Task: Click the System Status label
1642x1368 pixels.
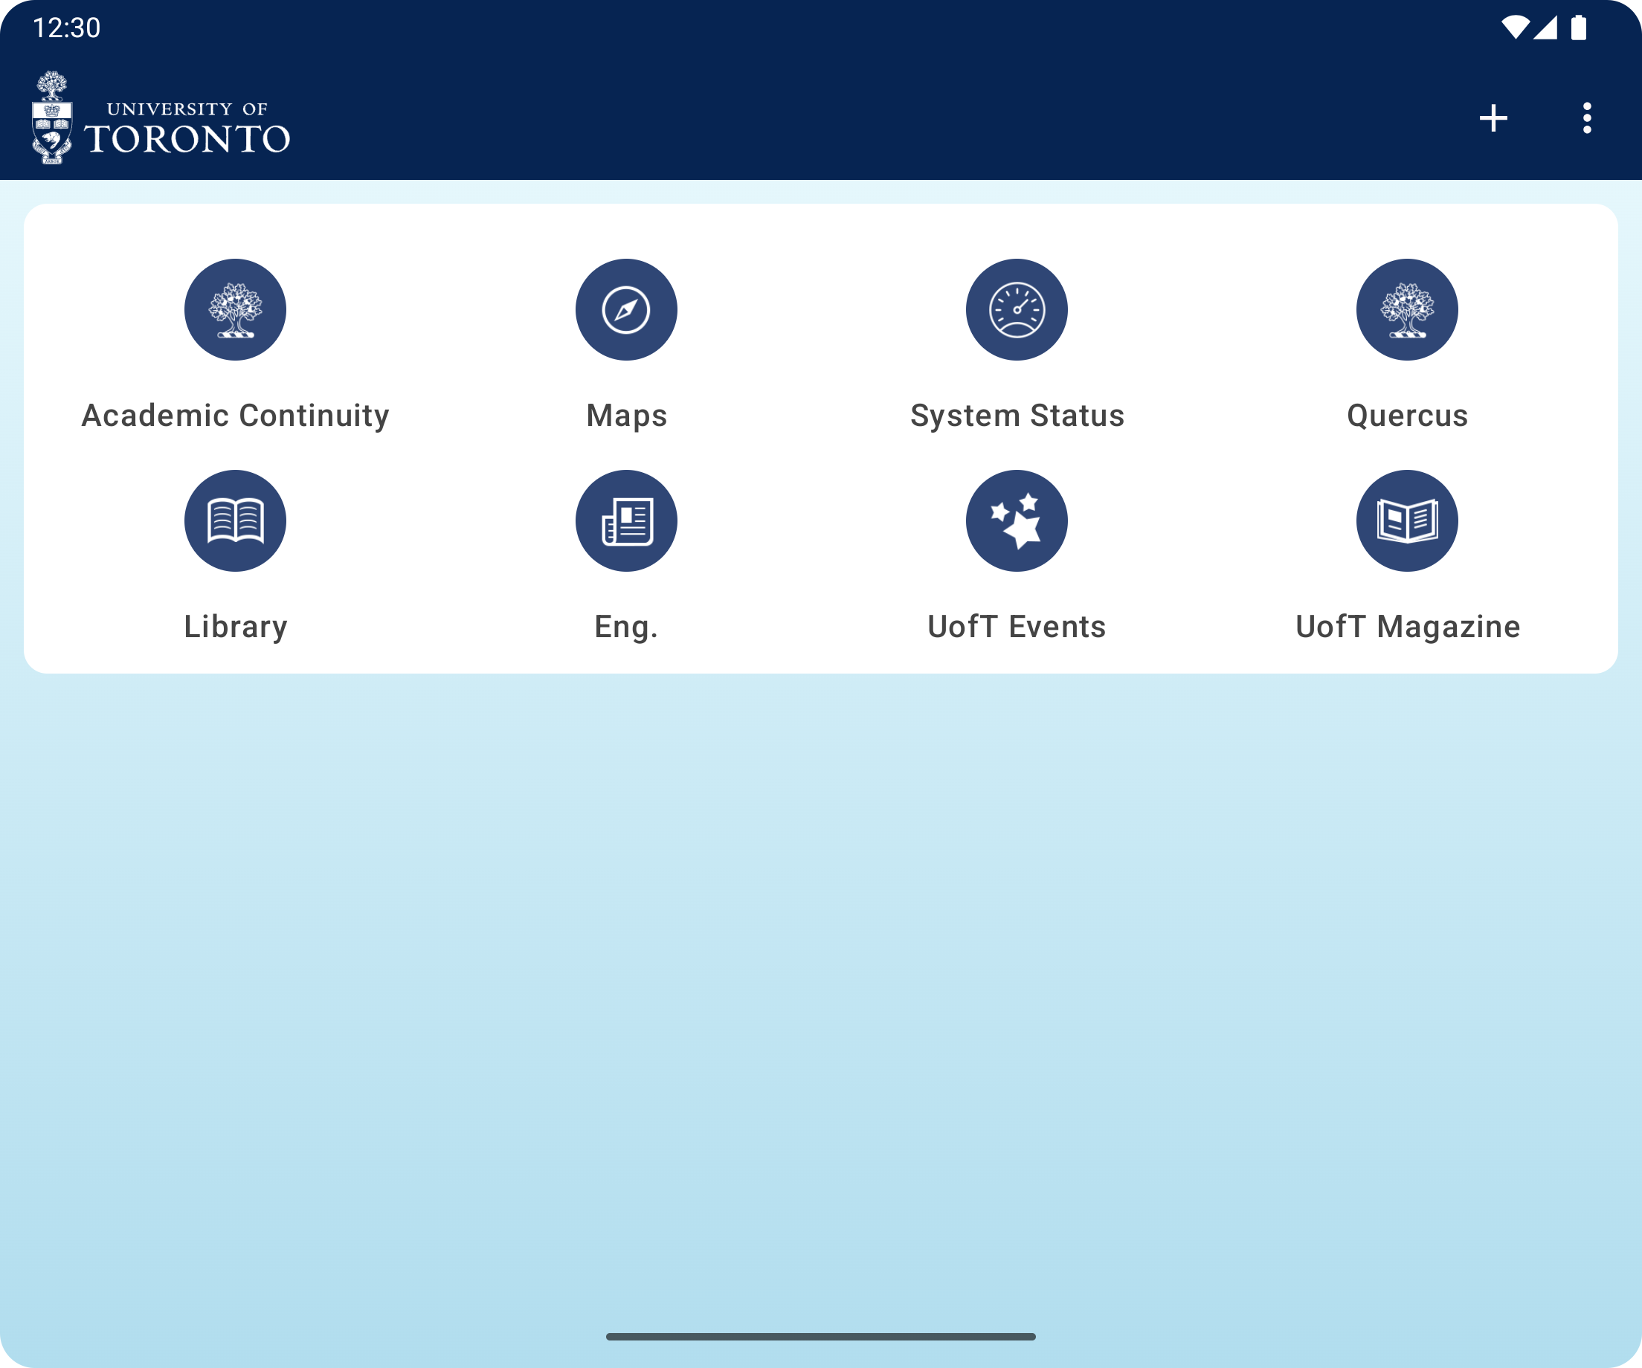Action: (x=1017, y=416)
